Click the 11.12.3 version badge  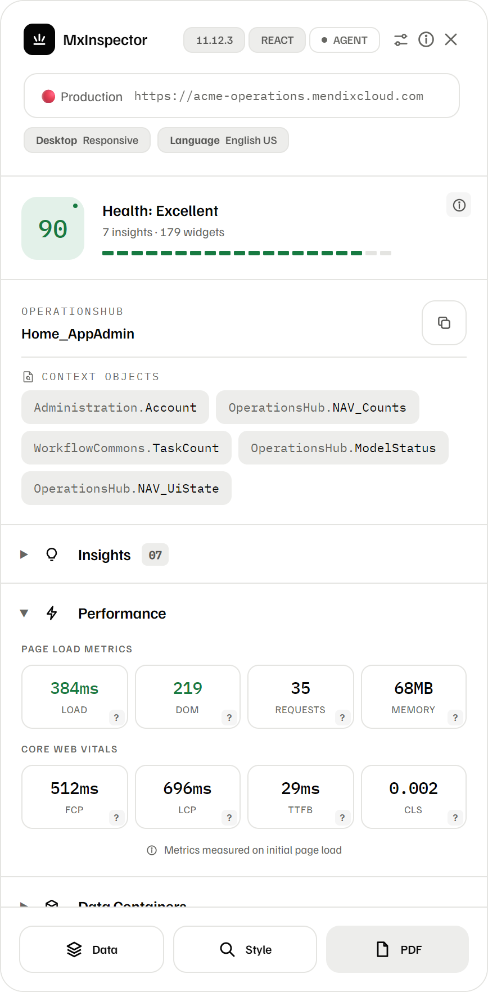click(x=214, y=40)
